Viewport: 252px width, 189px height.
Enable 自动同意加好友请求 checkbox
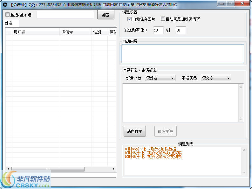tap(163, 19)
